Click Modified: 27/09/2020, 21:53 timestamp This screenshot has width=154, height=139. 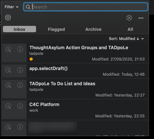pos(118,59)
